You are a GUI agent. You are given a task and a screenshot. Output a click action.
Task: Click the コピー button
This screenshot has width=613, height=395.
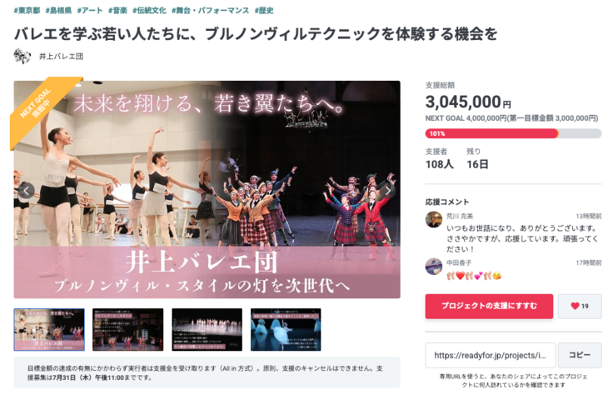click(x=580, y=355)
